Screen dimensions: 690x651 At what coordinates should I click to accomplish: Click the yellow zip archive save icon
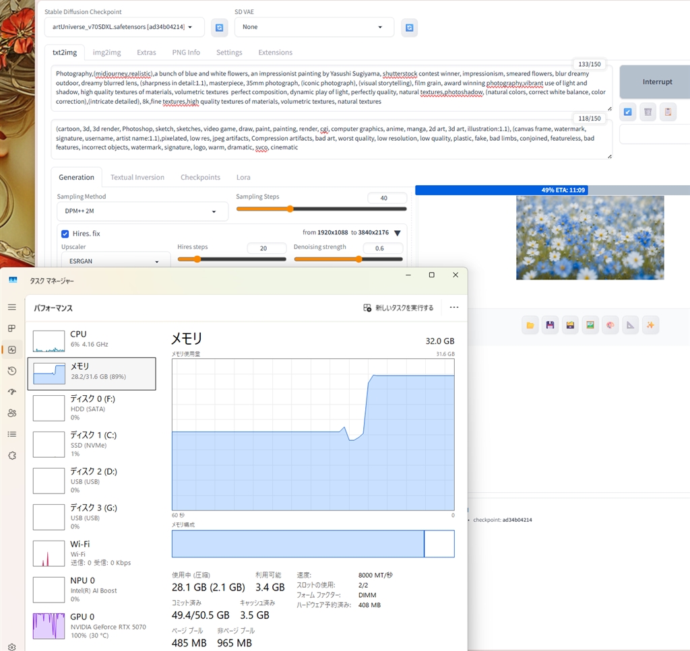click(x=570, y=325)
